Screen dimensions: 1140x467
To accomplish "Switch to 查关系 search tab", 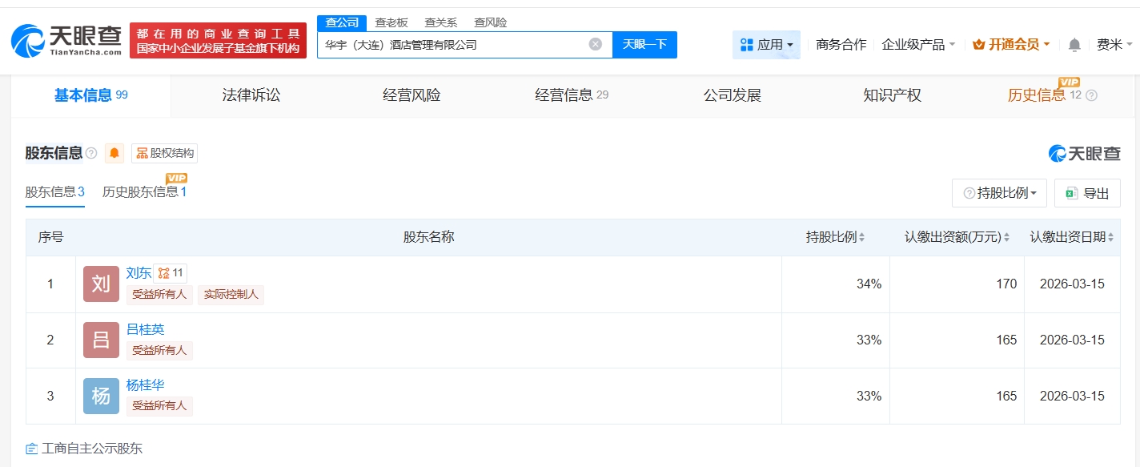I will pyautogui.click(x=440, y=22).
